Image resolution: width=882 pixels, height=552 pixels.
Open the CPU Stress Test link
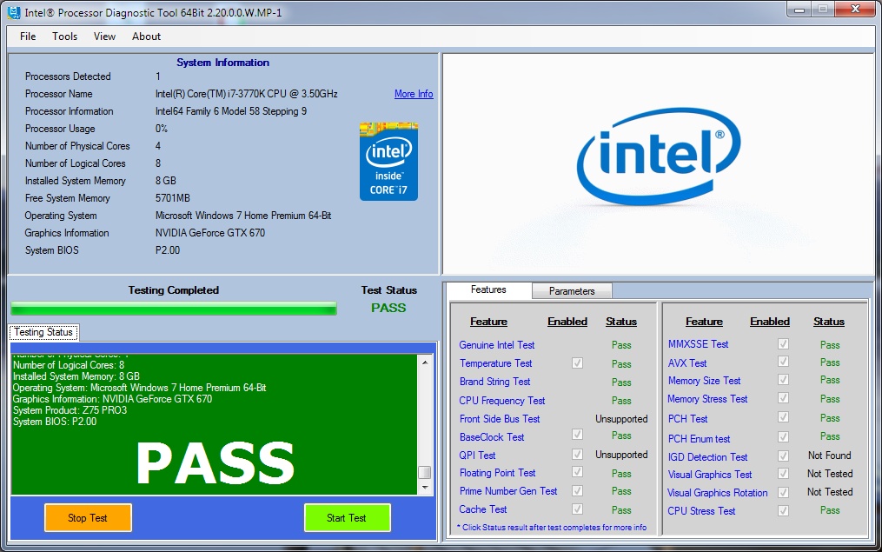pos(701,511)
